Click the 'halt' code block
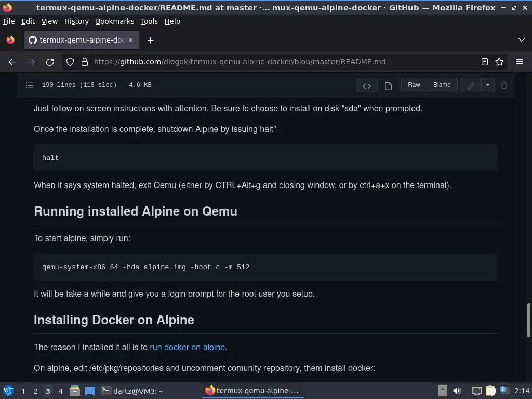532x399 pixels. [265, 158]
